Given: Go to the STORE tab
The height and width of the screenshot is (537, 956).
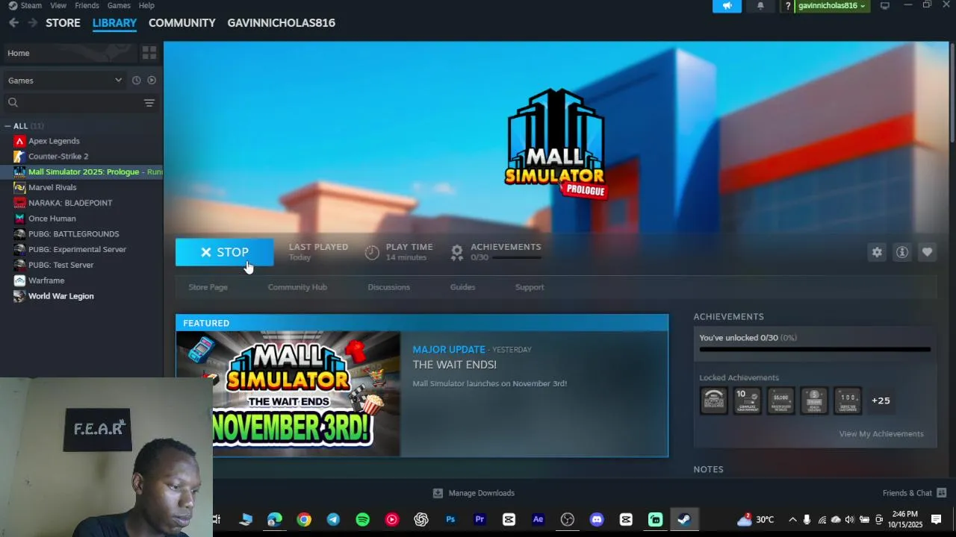Looking at the screenshot, I should 63,23.
